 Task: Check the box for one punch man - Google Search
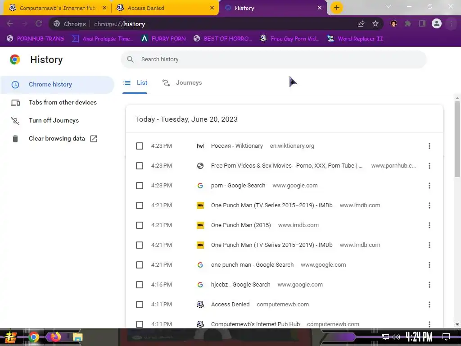point(140,265)
